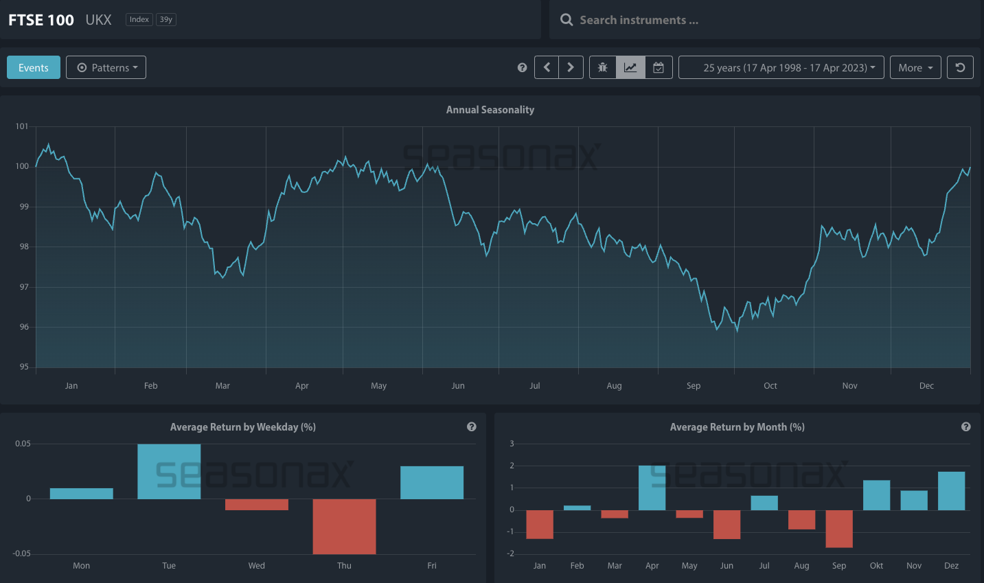Click the May monthly return bar

pos(689,514)
